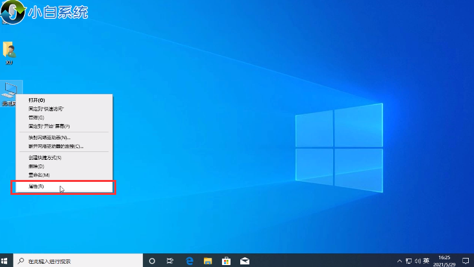Click the Cortana circle icon
The image size is (474, 267).
point(152,261)
